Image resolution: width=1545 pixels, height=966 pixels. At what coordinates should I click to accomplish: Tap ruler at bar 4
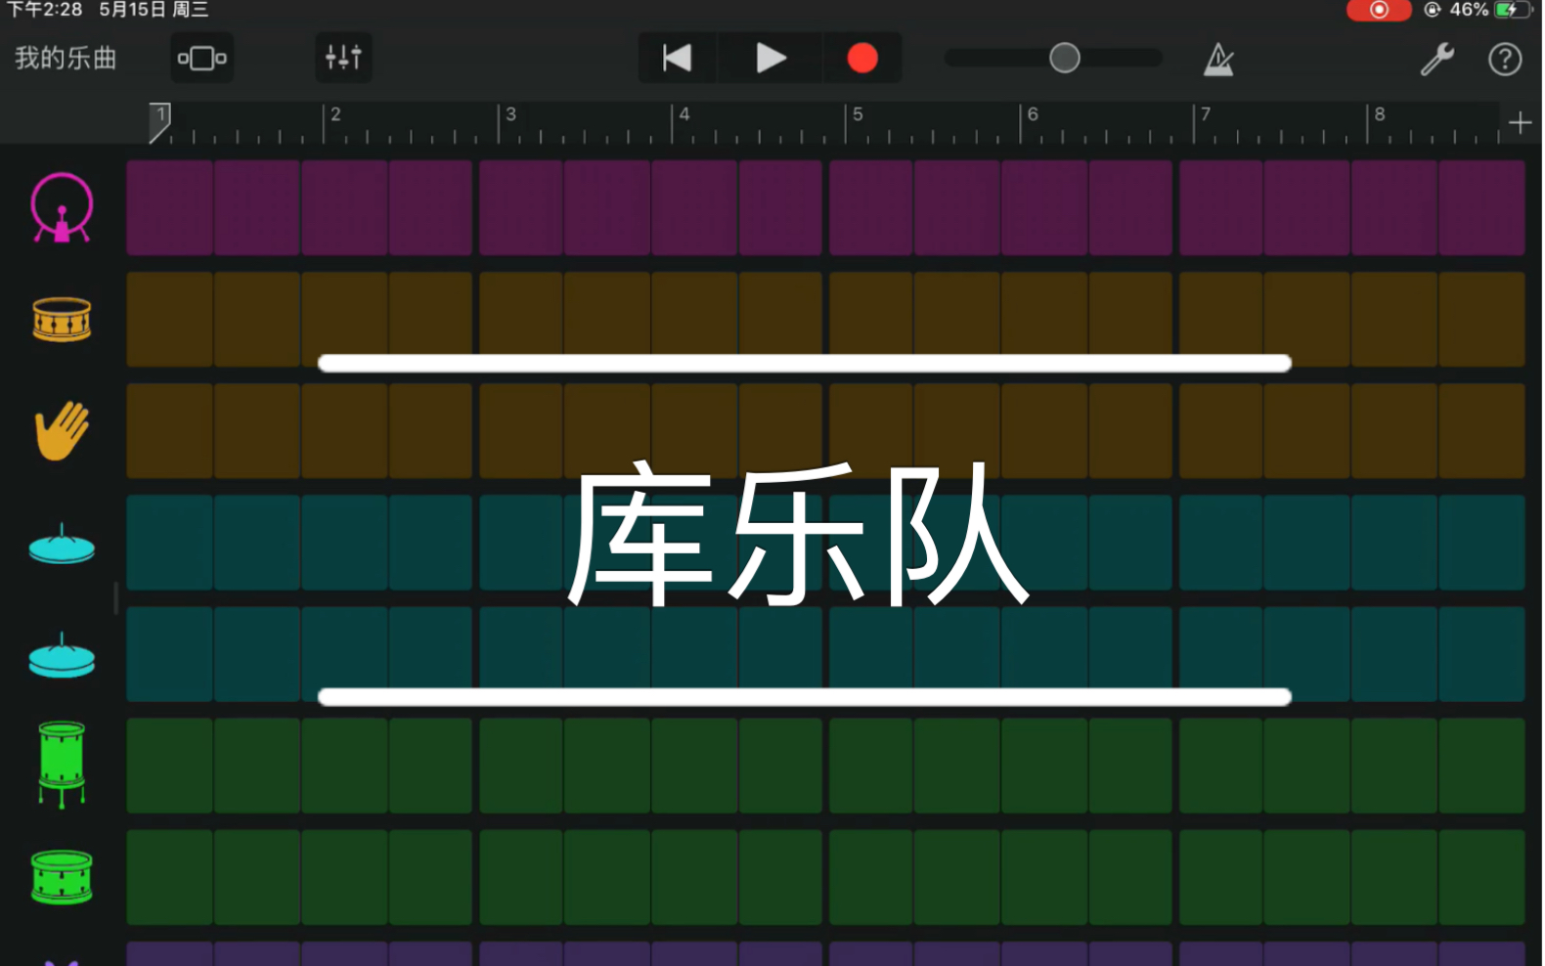point(684,114)
